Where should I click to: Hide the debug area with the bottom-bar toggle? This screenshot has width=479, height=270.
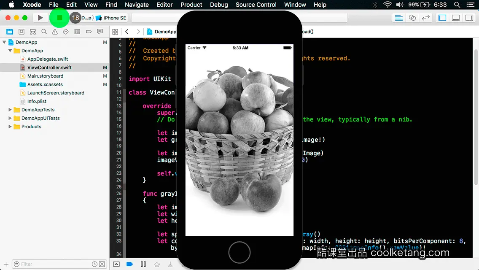pyautogui.click(x=116, y=264)
